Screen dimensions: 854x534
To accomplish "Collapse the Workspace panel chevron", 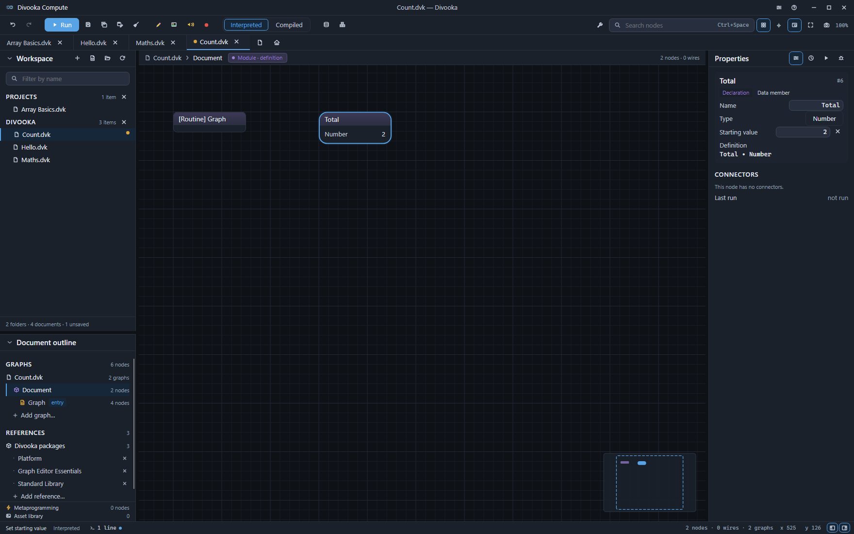I will pyautogui.click(x=9, y=58).
